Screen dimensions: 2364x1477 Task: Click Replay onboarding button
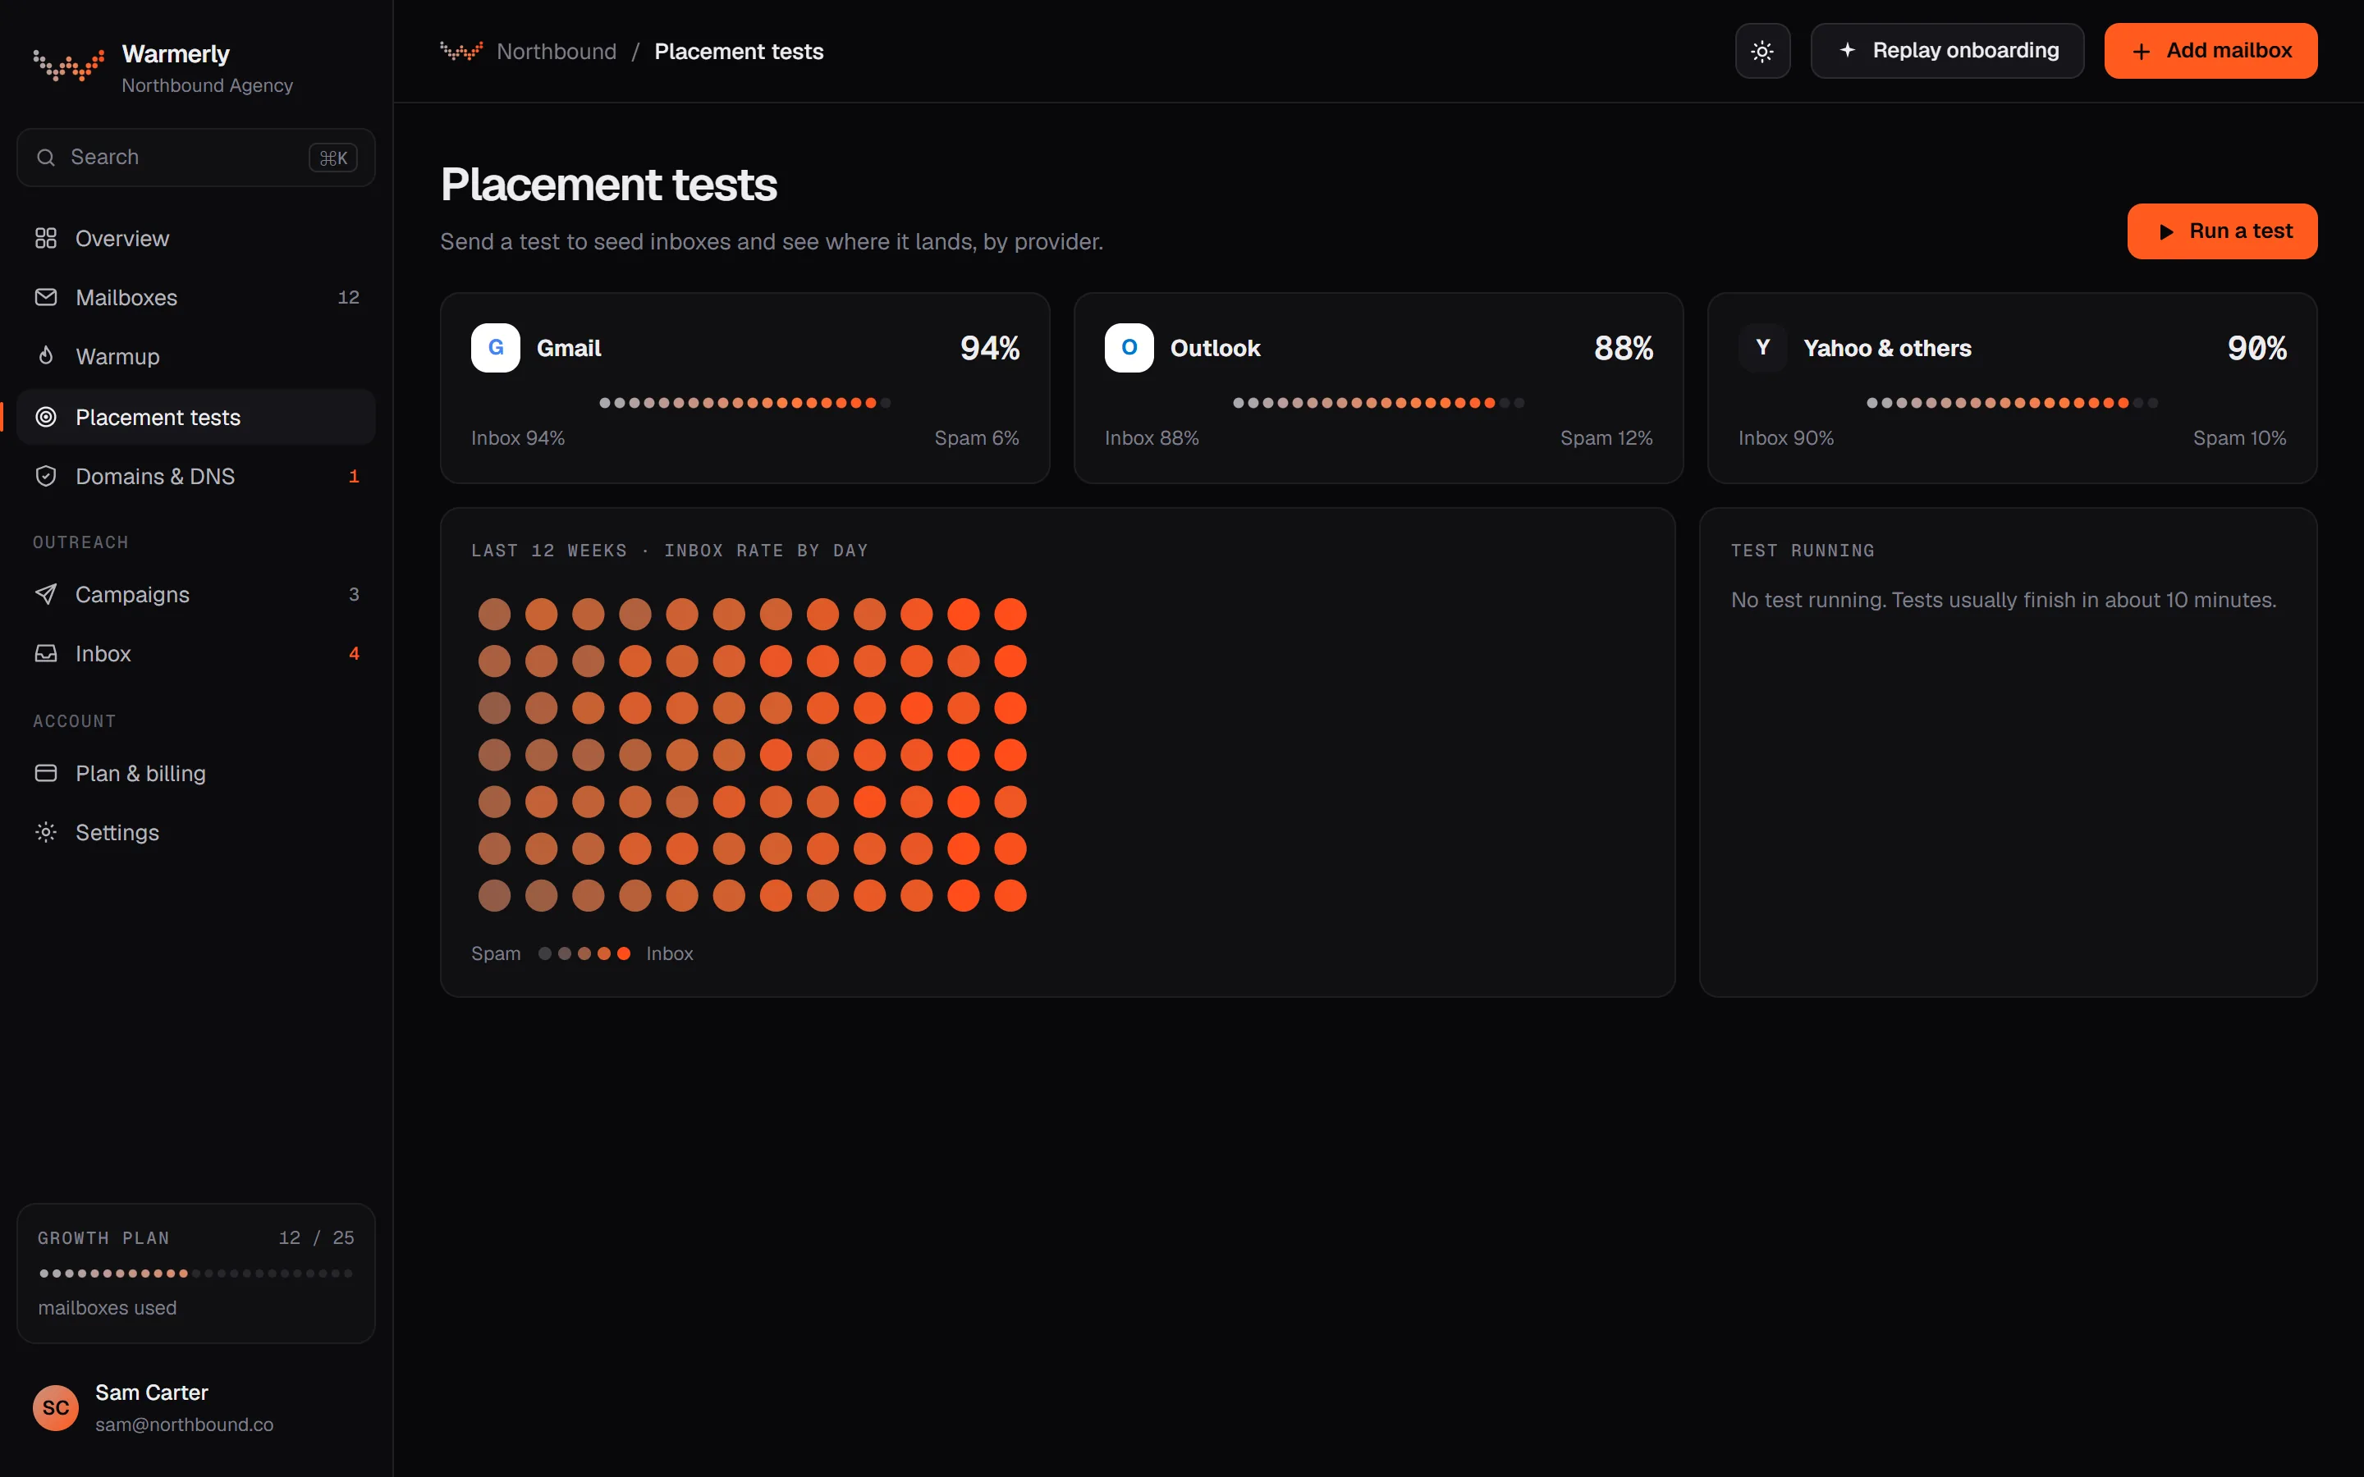pos(1947,51)
